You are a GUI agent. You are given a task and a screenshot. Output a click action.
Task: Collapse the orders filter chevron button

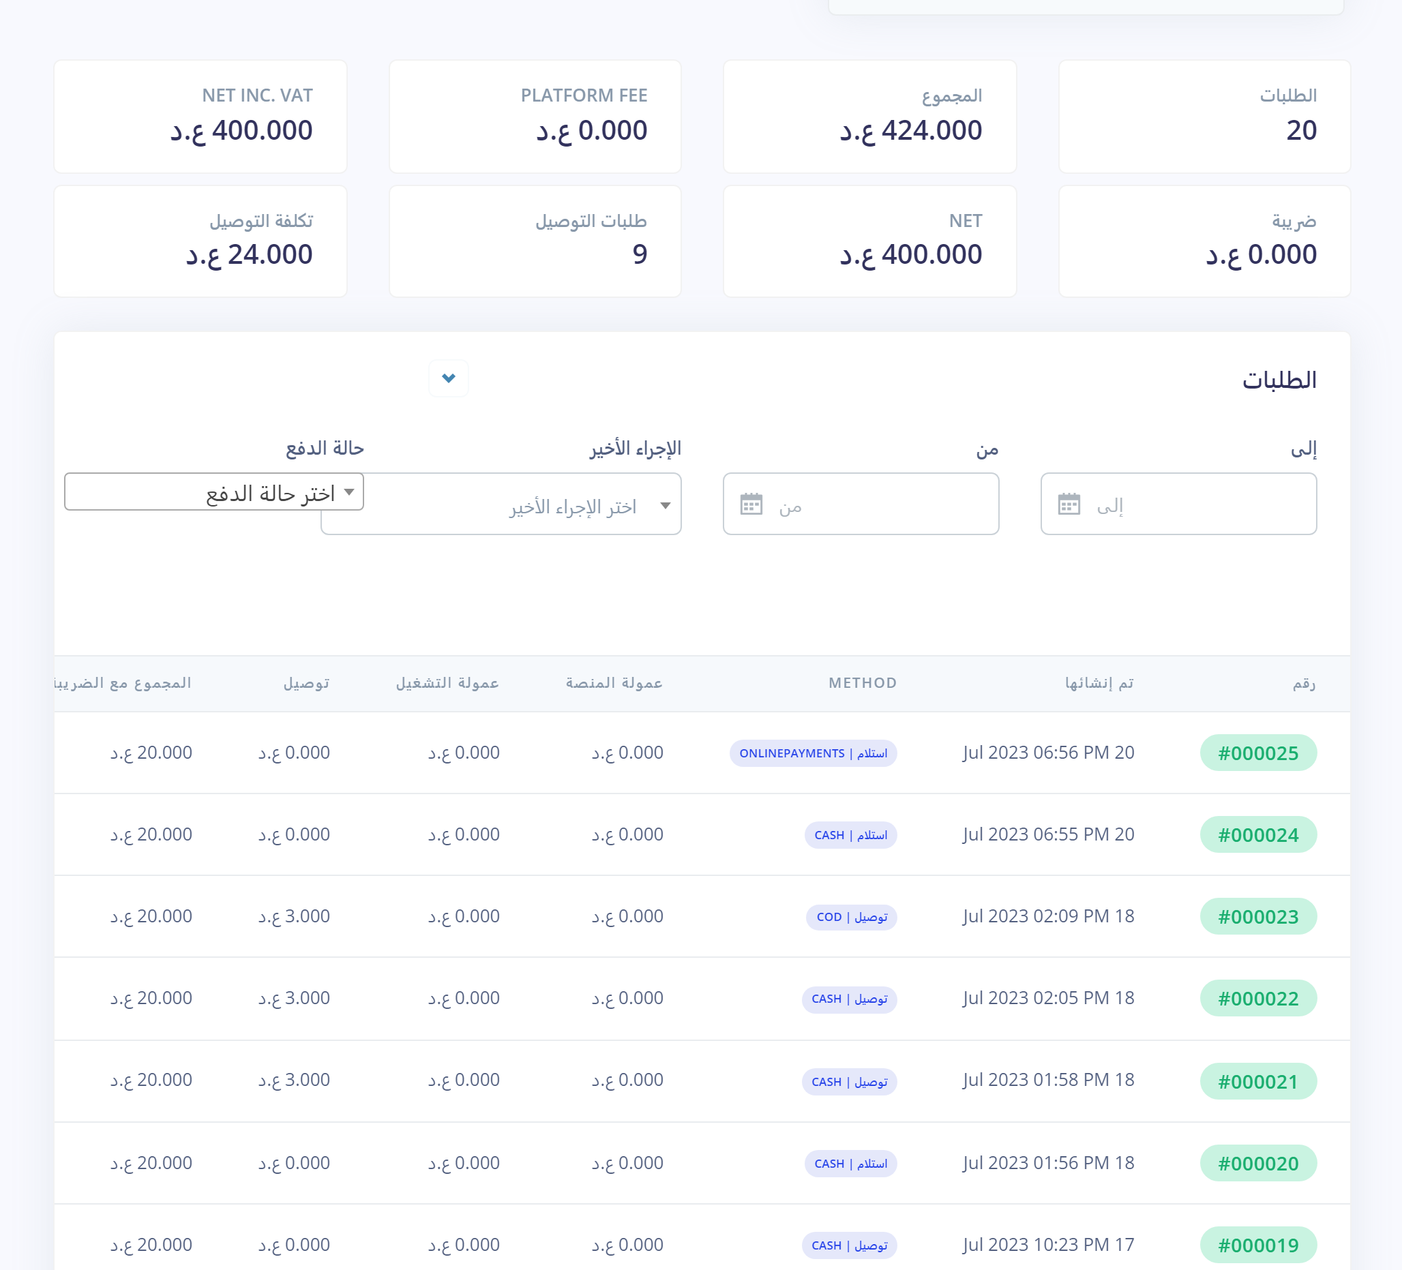click(x=449, y=378)
